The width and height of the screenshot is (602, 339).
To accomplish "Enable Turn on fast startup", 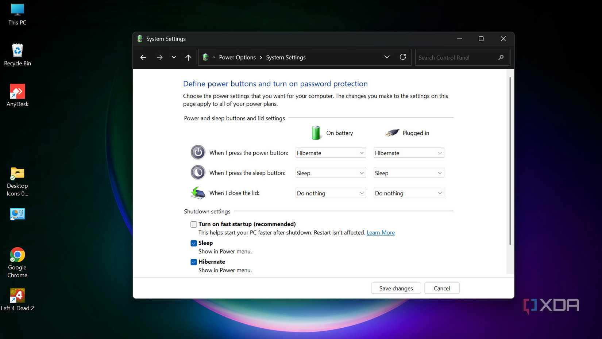I will (x=193, y=224).
